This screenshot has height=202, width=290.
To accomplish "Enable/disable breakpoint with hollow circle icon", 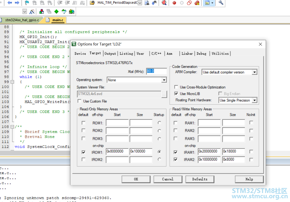I will (x=182, y=3).
